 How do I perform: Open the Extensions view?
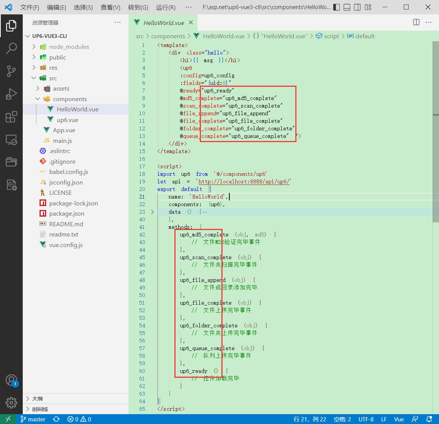click(x=11, y=117)
